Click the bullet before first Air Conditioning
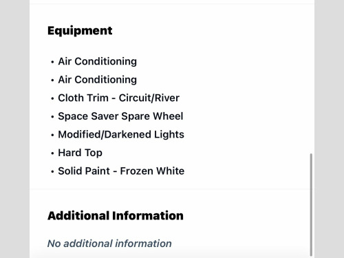 tap(52, 62)
